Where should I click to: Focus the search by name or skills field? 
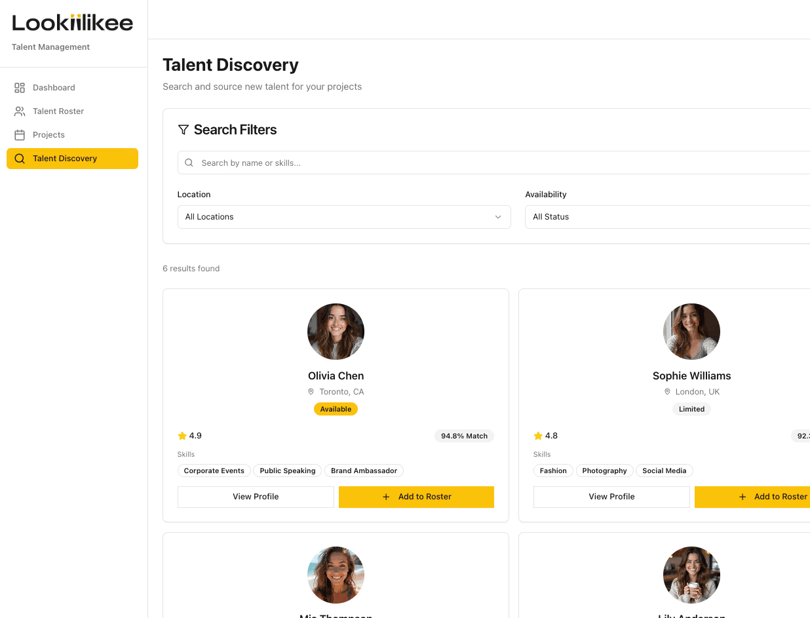(x=493, y=163)
